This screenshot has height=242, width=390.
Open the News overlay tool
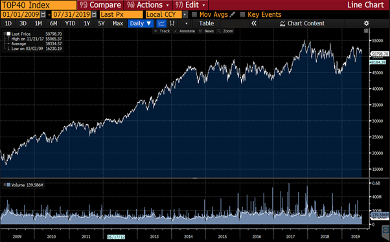pyautogui.click(x=206, y=31)
